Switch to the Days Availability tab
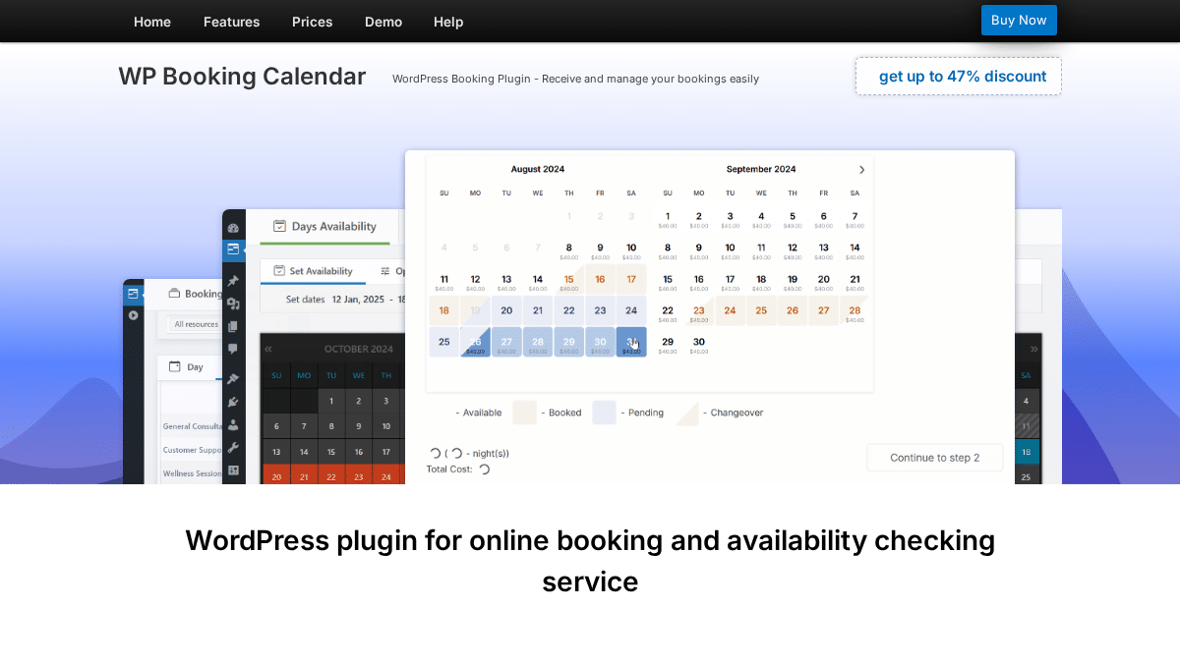This screenshot has width=1180, height=663. pyautogui.click(x=324, y=227)
